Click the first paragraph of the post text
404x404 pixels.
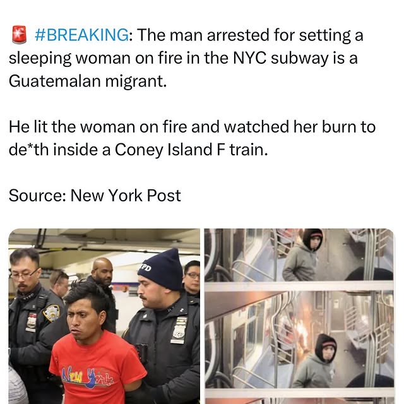click(186, 58)
